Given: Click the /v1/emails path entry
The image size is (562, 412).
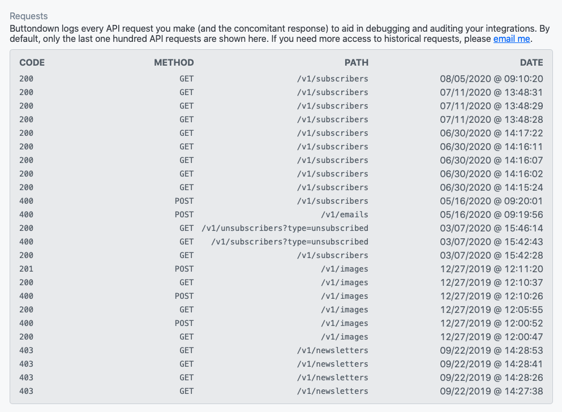Looking at the screenshot, I should click(x=344, y=214).
